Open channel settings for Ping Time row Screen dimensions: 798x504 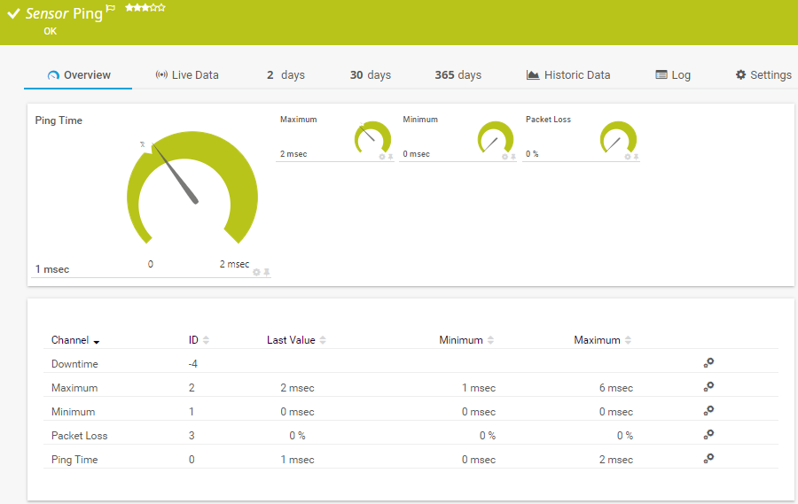(708, 459)
